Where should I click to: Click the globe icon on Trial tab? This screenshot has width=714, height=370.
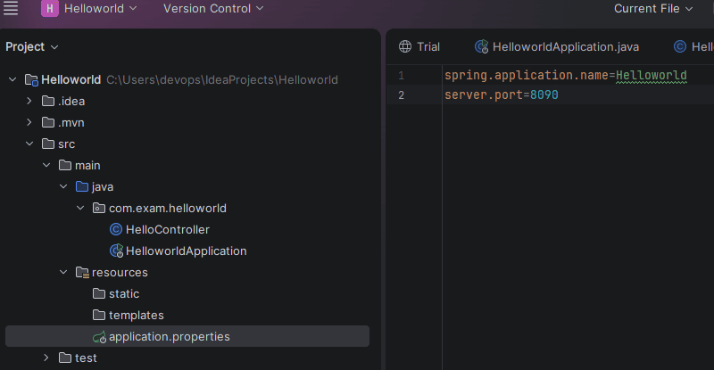(x=405, y=46)
